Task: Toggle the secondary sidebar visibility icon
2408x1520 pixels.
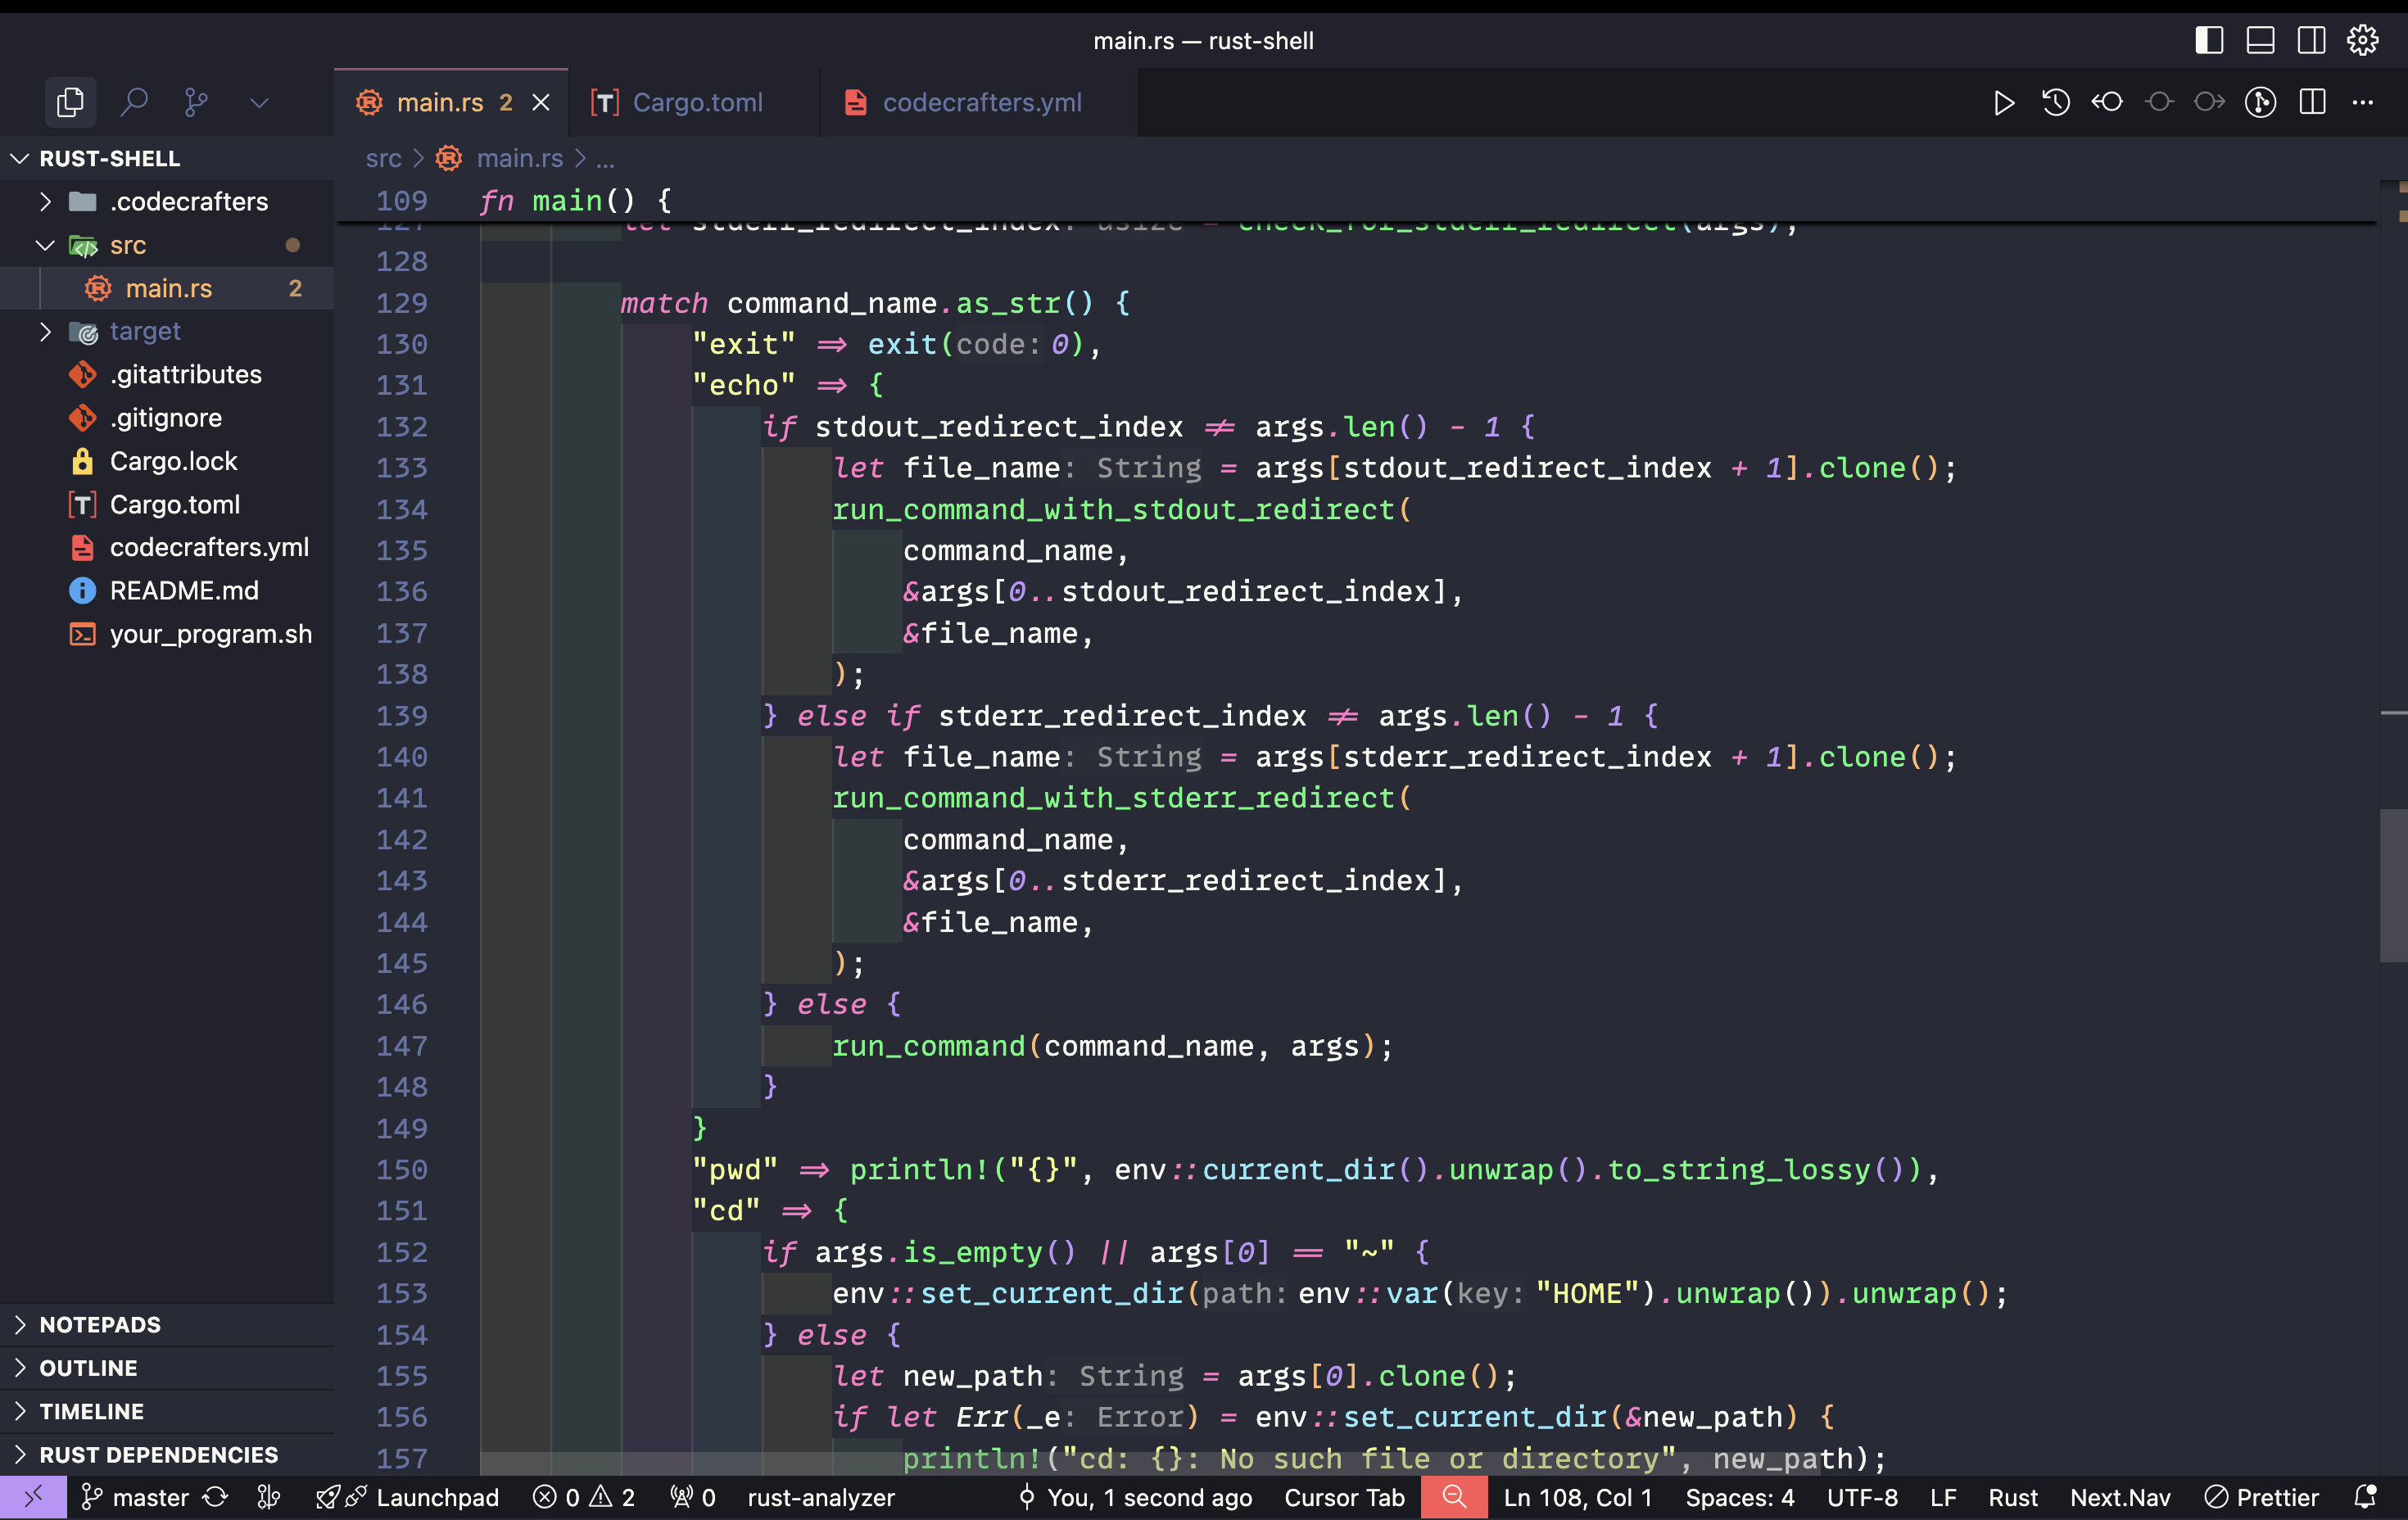Action: click(x=2312, y=40)
